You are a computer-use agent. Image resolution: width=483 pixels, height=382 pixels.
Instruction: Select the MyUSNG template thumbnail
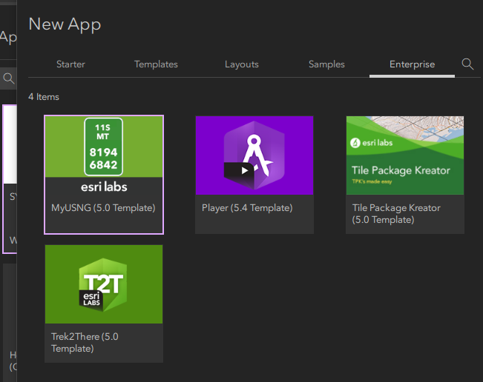coord(104,155)
